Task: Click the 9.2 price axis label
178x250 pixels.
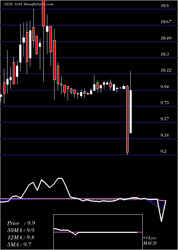Action: click(164, 151)
